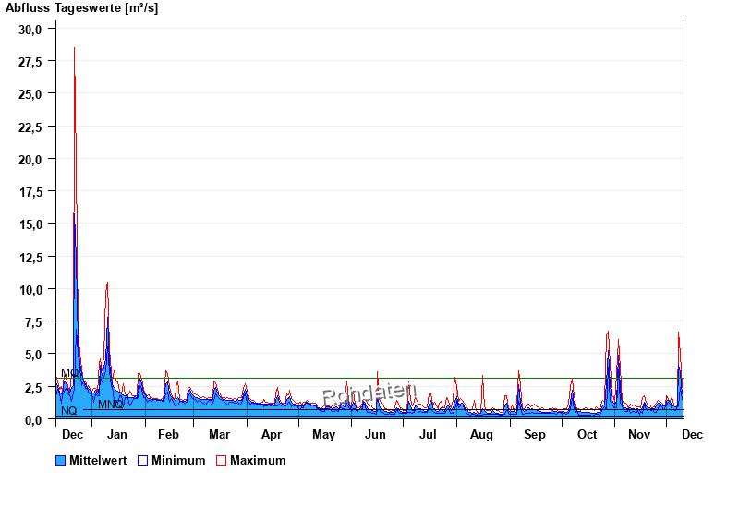Screen dimensions: 739x508
Task: Select the Minimum legend label
Action: (178, 460)
